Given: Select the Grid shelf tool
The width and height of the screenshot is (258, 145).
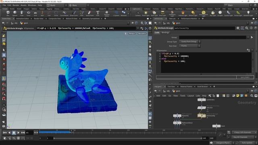Looking at the screenshot, I should point(35,13).
